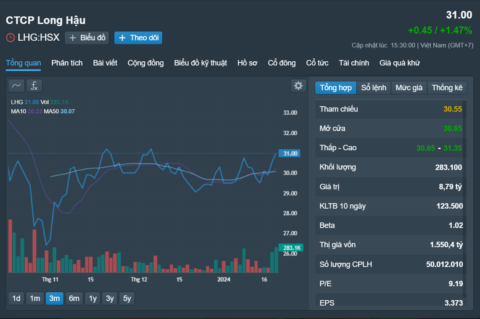
Task: Click Số lượng CPLH value 50.012.010
Action: [x=445, y=264]
